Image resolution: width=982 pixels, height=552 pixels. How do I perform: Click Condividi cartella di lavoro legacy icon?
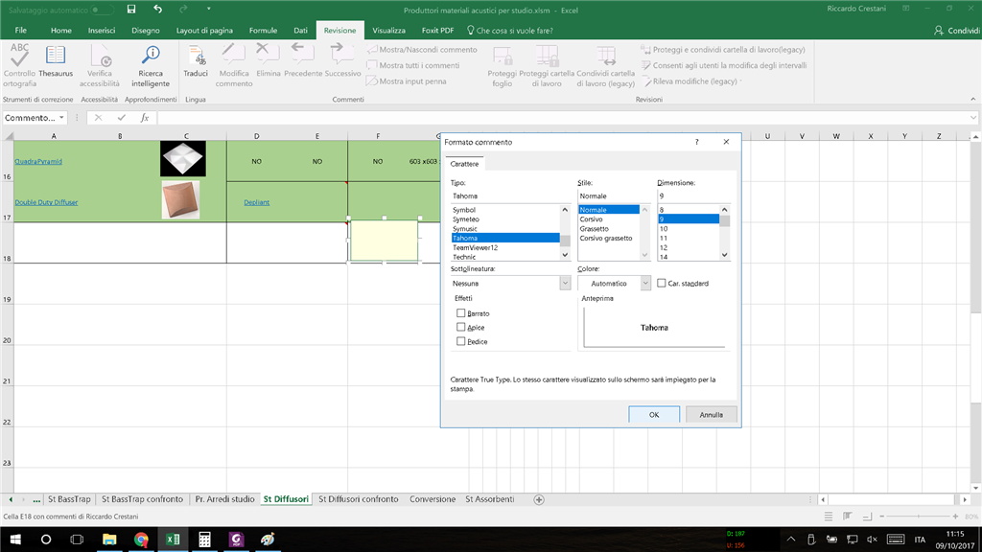[x=606, y=56]
